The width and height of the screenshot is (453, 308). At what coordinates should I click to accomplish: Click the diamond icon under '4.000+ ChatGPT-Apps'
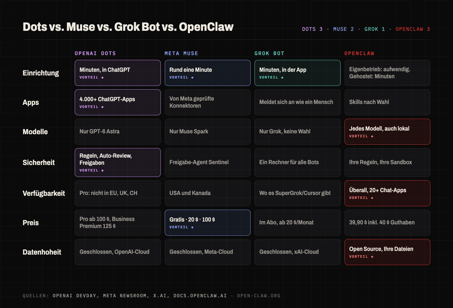[102, 107]
